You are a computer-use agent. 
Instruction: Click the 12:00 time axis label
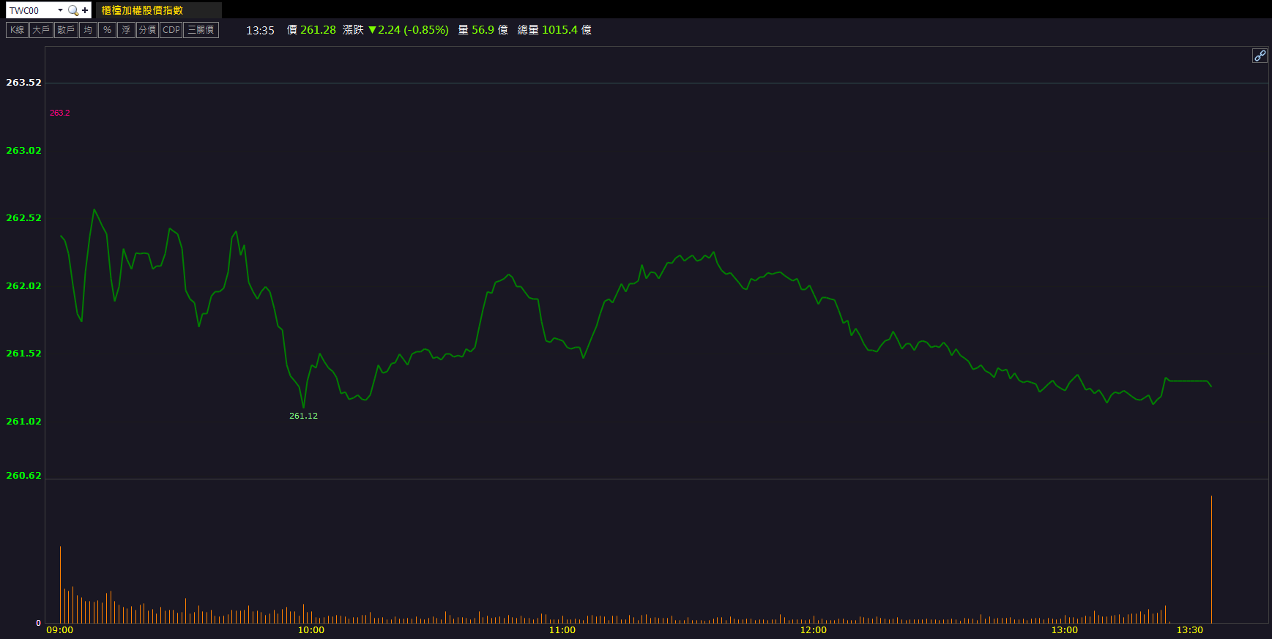[813, 630]
